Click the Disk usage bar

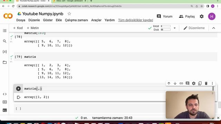click(166, 30)
